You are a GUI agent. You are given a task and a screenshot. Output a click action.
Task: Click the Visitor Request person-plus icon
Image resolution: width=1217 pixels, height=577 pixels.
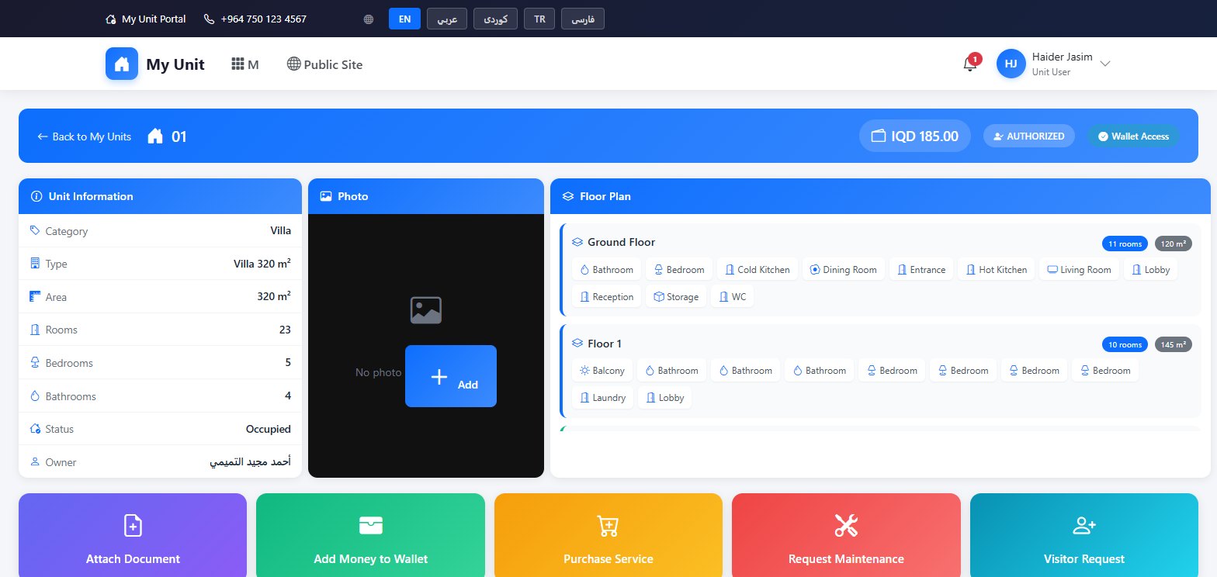[1084, 525]
